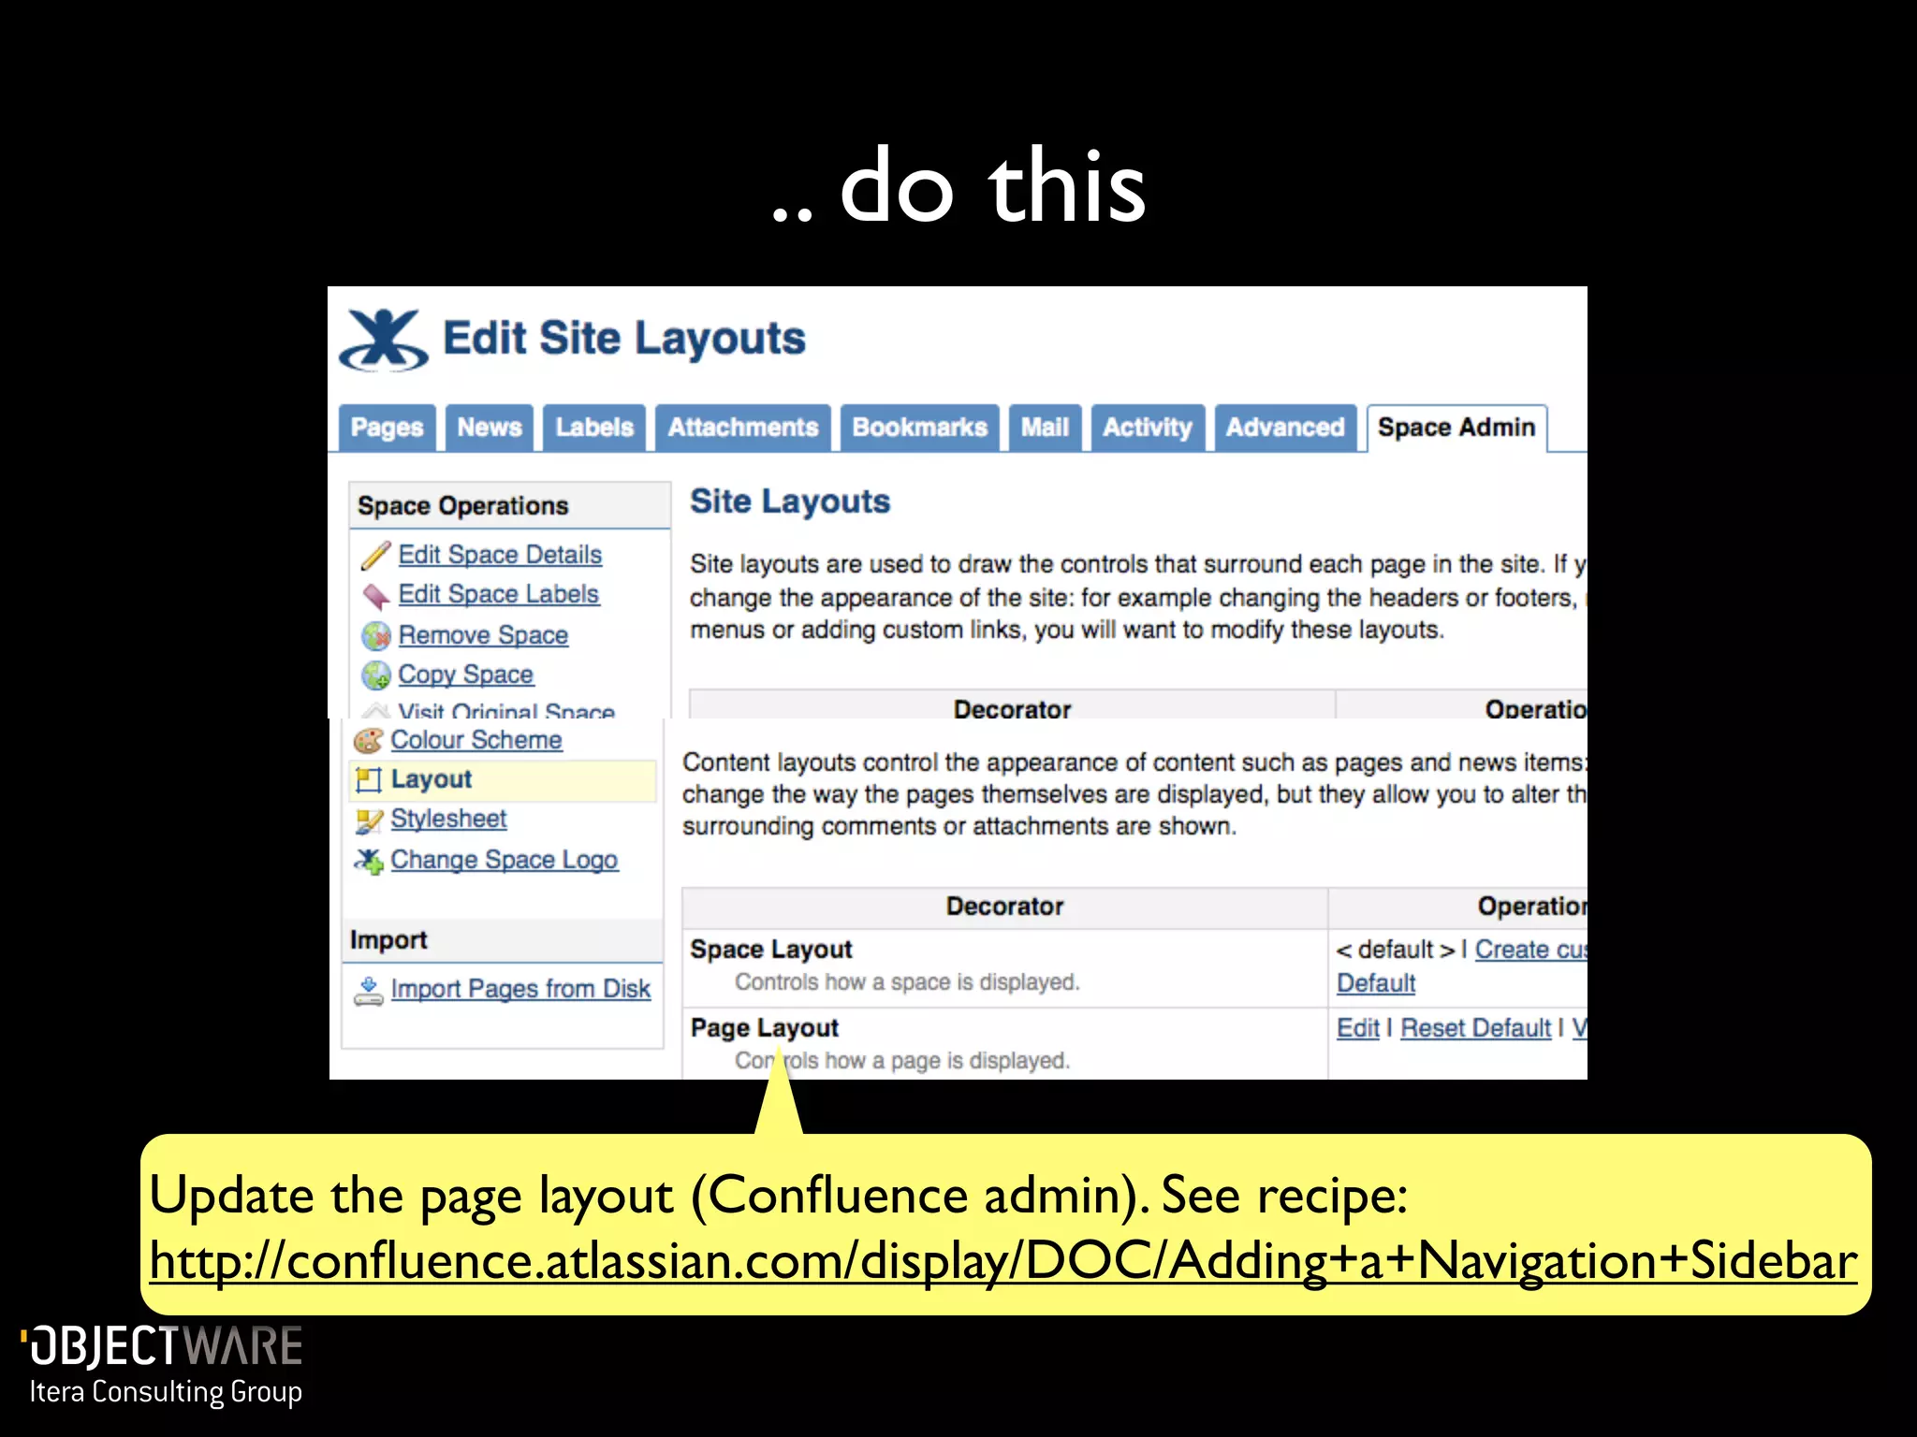Click the Site Layouts heading
Image resolution: width=1917 pixels, height=1437 pixels.
[790, 502]
